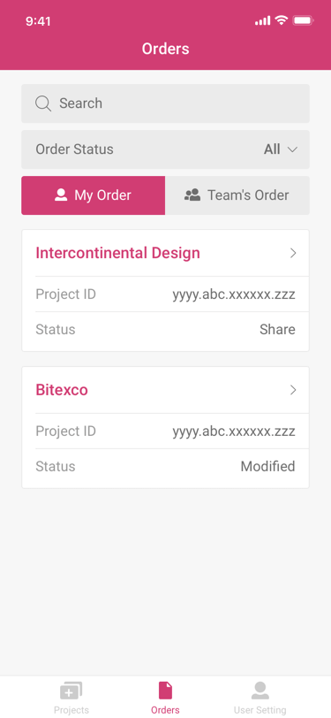Screen dimensions: 331x718
Task: Tap the Projects icon in bottom bar
Action: 71,691
